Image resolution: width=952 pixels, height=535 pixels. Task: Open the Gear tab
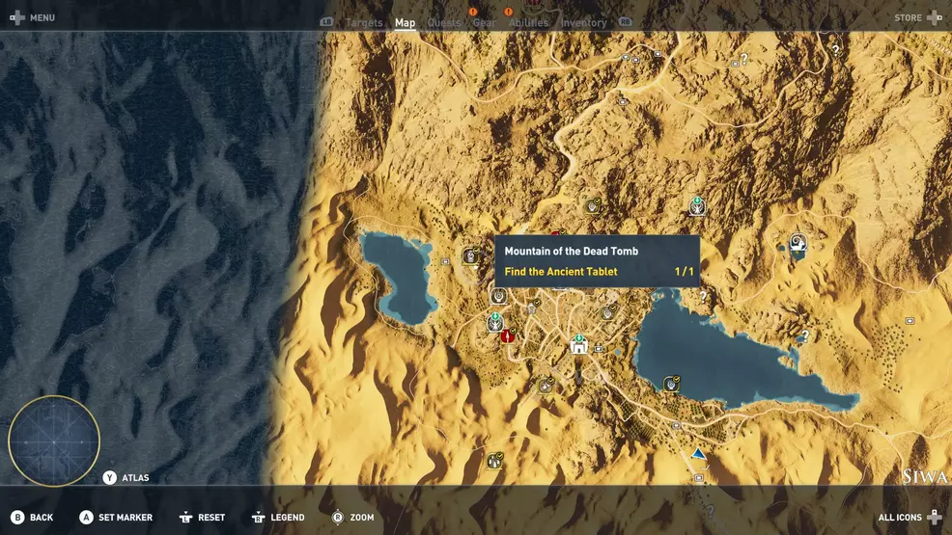tap(484, 23)
